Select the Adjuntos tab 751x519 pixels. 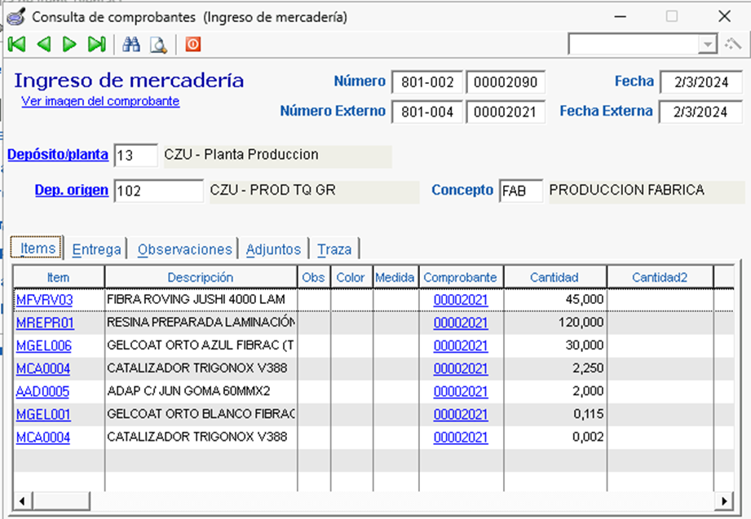(273, 249)
